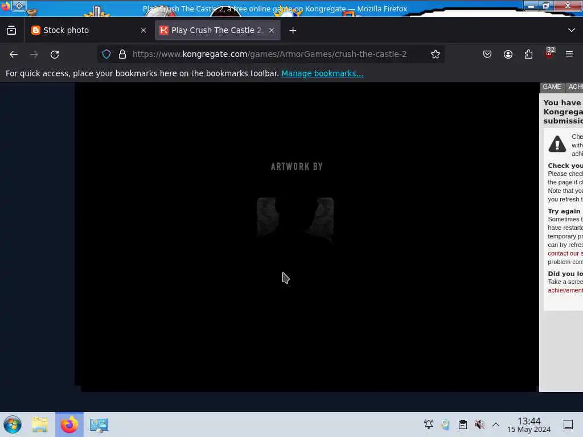Viewport: 583px width, 437px height.
Task: Show site security info via padlock
Action: coord(122,54)
